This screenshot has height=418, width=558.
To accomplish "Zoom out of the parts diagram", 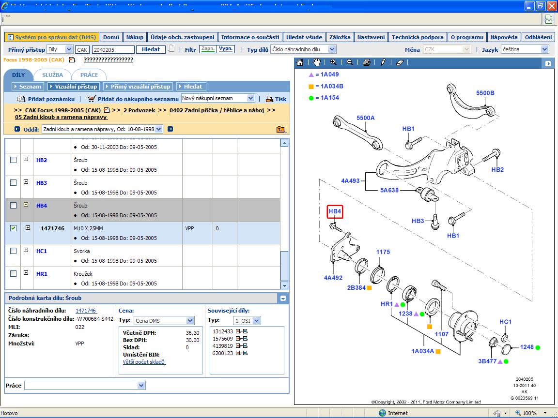I will point(350,62).
